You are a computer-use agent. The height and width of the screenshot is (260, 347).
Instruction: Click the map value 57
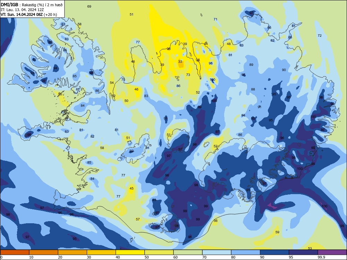[x=138, y=219]
